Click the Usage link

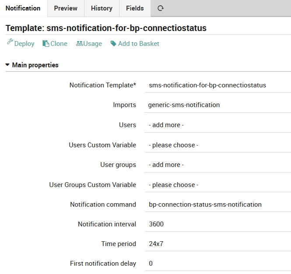pos(92,44)
